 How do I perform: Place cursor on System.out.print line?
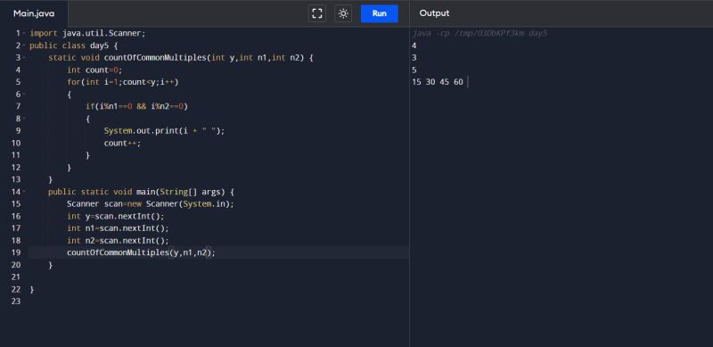click(164, 131)
